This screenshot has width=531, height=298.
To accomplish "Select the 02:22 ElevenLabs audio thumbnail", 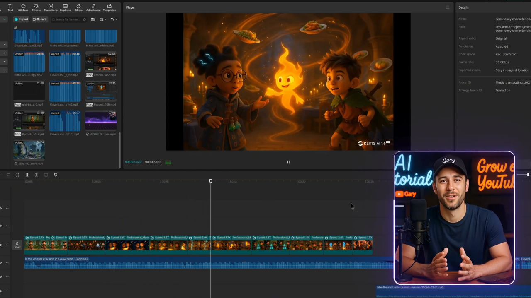I will (65, 91).
